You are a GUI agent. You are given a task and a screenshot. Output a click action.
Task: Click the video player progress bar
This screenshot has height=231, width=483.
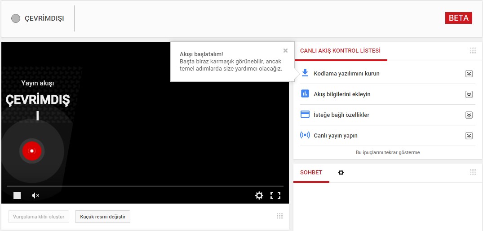(x=145, y=186)
